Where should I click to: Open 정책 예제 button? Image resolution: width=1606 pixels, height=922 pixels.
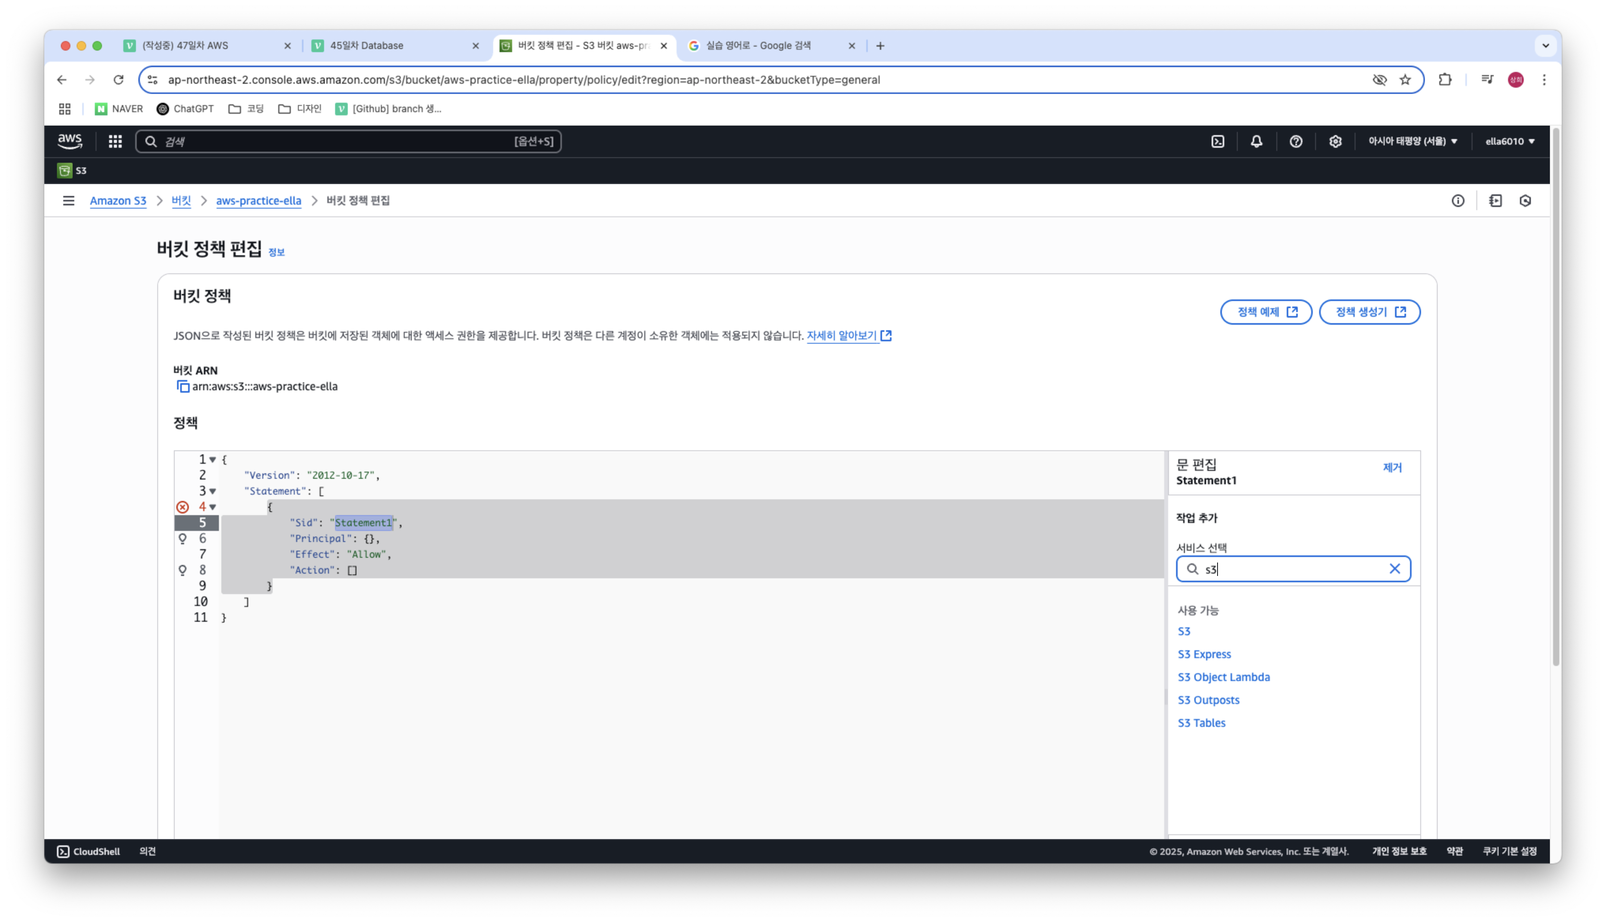1266,312
